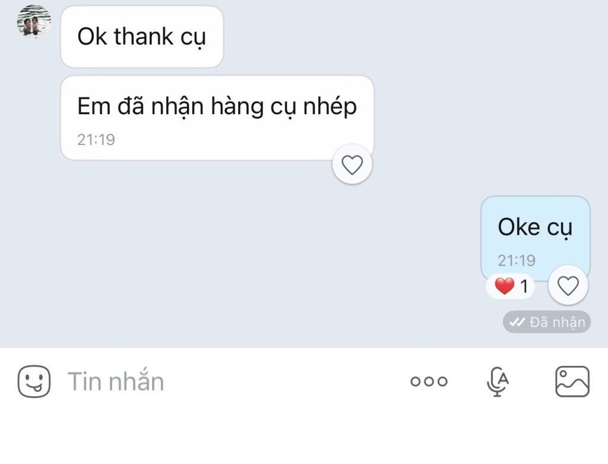Toggle heart reaction on "Em đã nhận hàng" message
This screenshot has height=464, width=608.
pyautogui.click(x=352, y=165)
